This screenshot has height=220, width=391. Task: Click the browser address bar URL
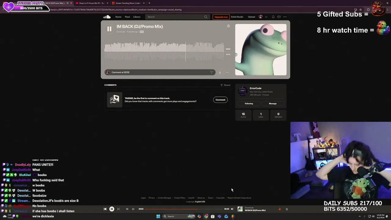[116, 9]
